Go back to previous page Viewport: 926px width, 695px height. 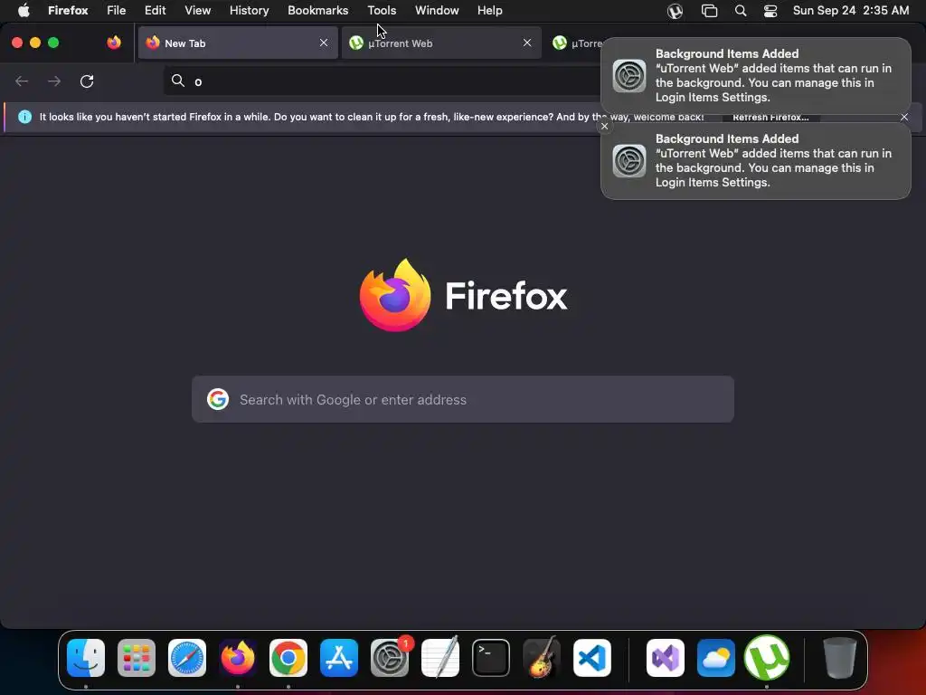point(22,81)
